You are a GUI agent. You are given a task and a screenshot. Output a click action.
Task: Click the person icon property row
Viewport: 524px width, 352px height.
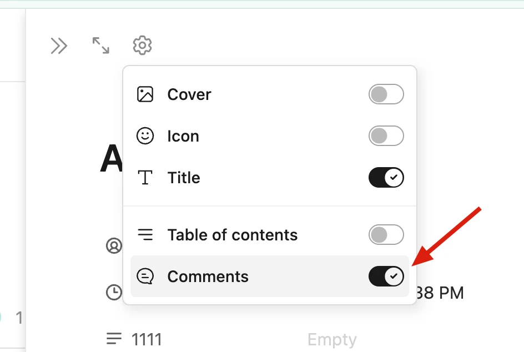tap(114, 246)
